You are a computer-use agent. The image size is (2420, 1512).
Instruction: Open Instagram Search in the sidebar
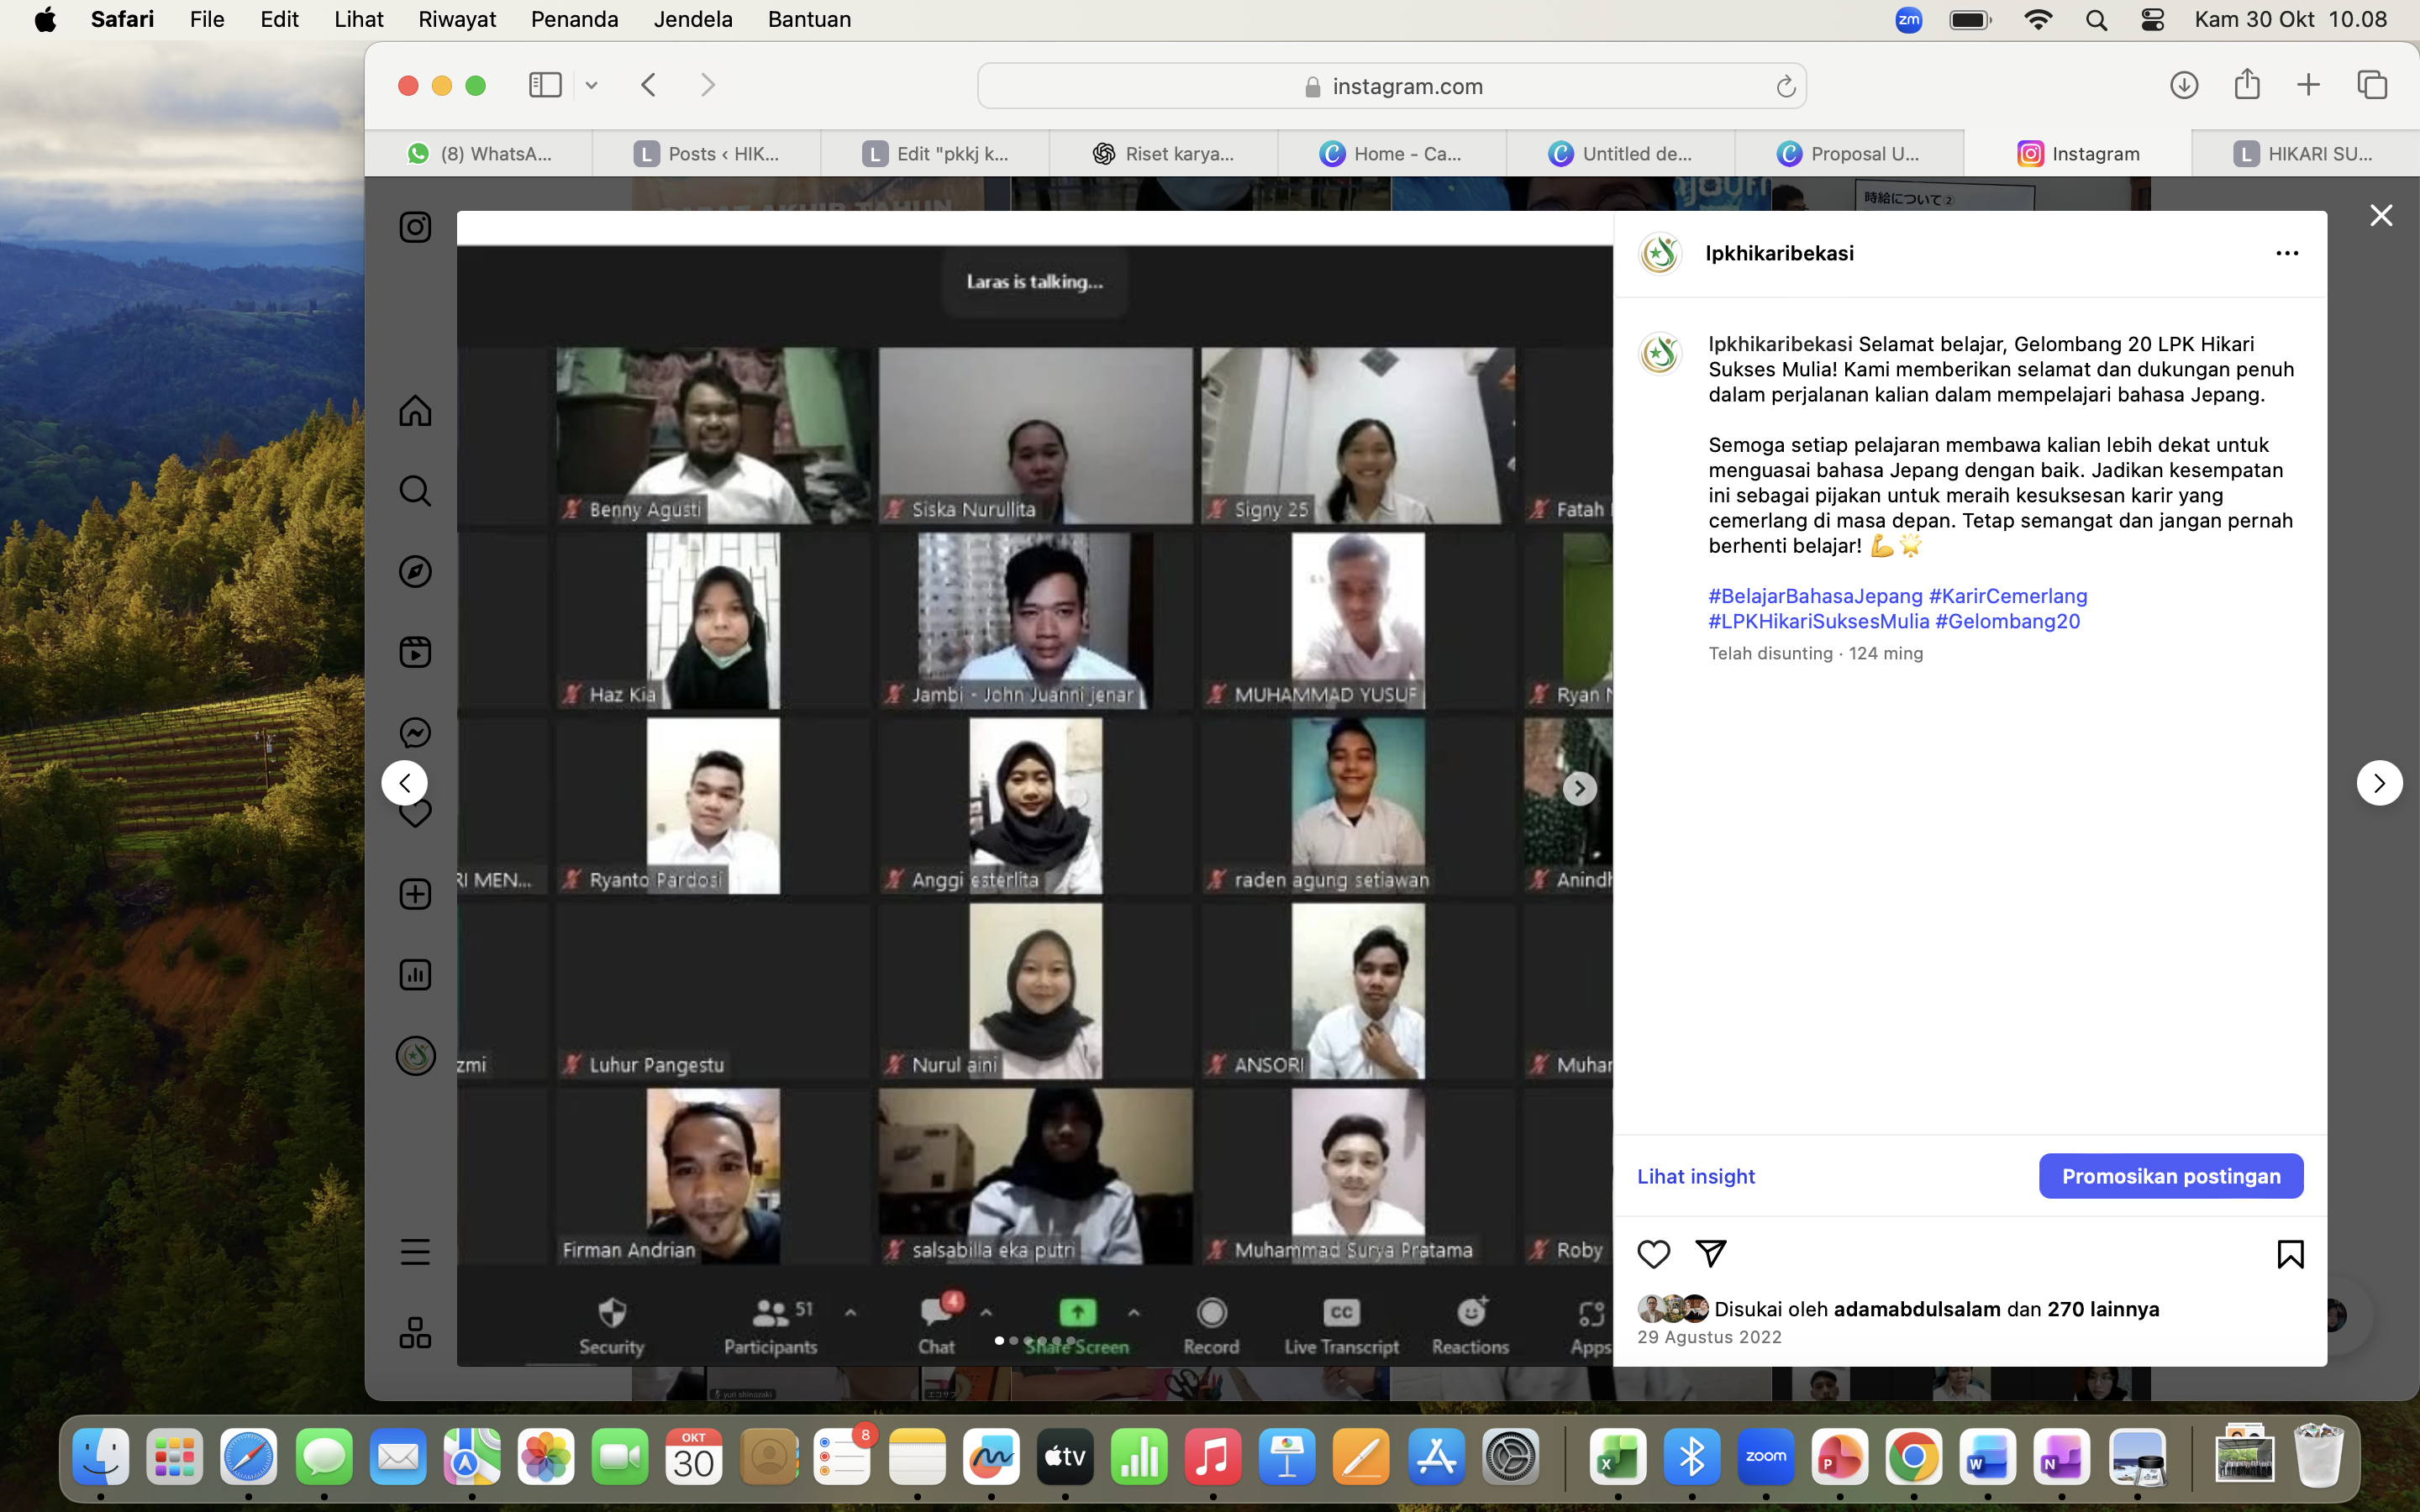point(415,491)
